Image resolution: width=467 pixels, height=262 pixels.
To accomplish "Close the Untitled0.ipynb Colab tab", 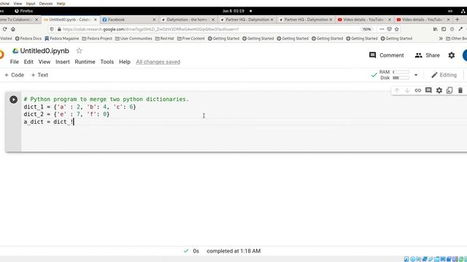I will (96, 20).
